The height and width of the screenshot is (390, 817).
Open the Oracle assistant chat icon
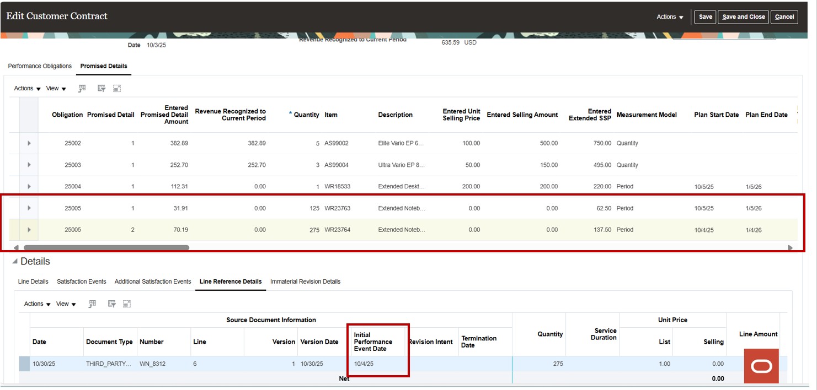click(x=761, y=365)
